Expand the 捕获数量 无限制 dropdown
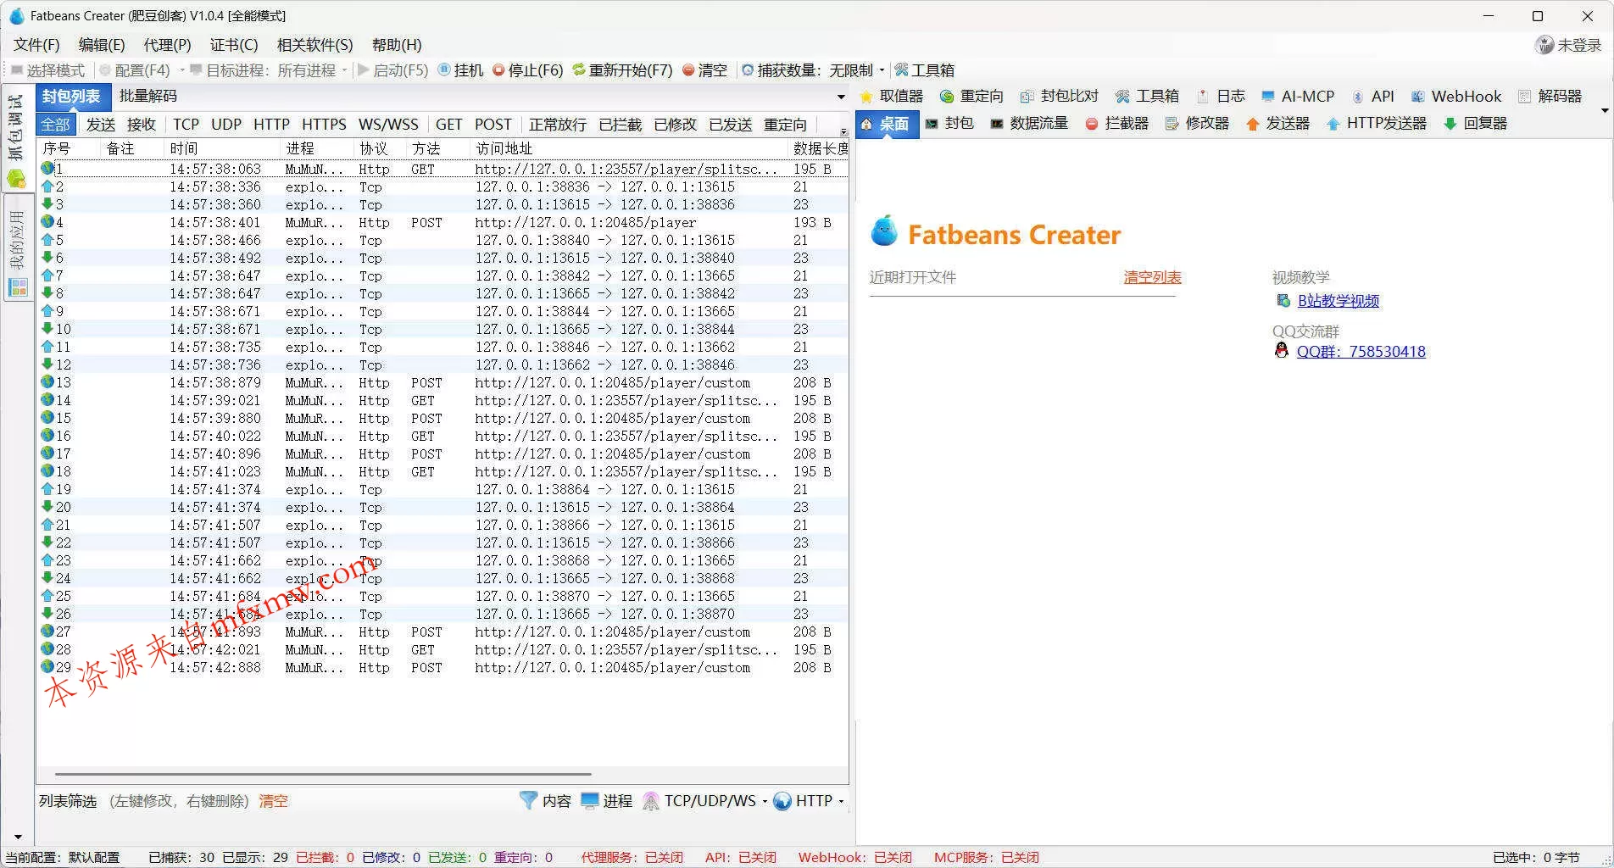This screenshot has width=1614, height=868. (882, 70)
